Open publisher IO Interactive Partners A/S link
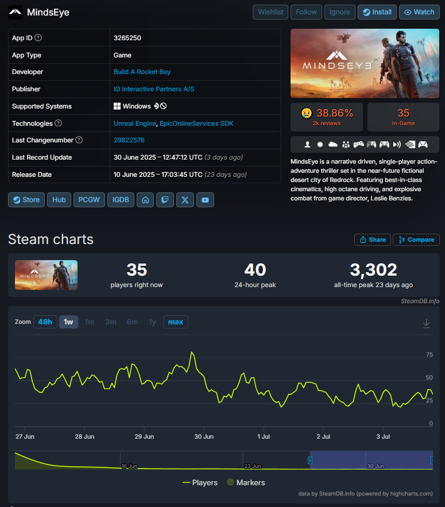Screen dimensions: 445x507 click(x=154, y=89)
